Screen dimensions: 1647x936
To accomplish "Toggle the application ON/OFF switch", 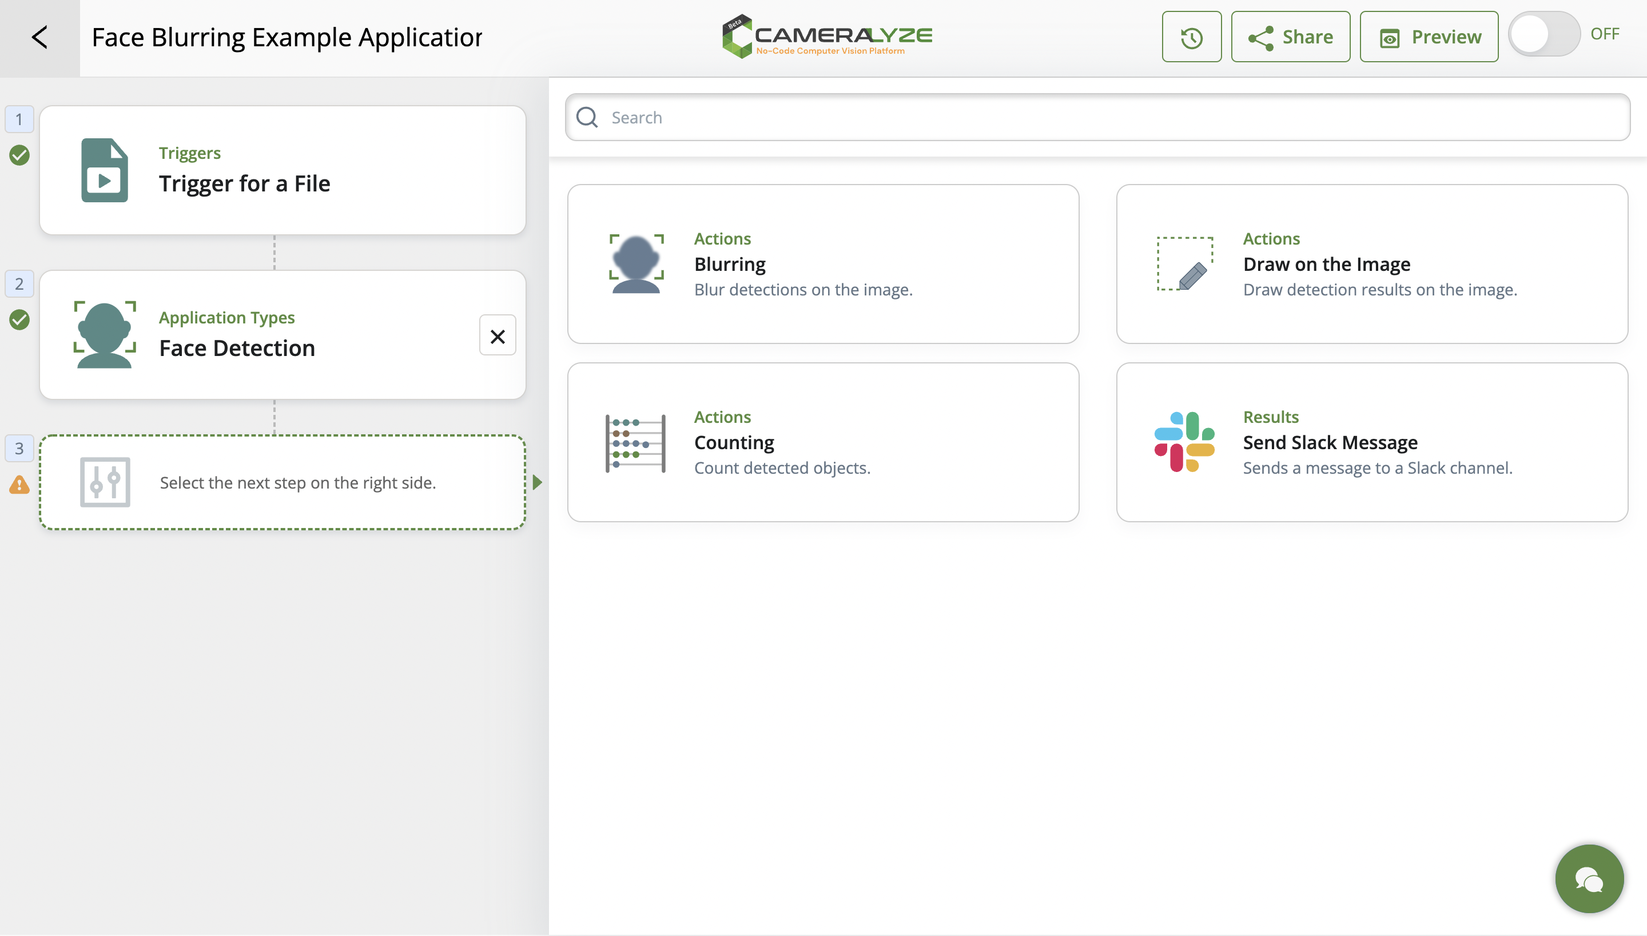I will 1543,35.
